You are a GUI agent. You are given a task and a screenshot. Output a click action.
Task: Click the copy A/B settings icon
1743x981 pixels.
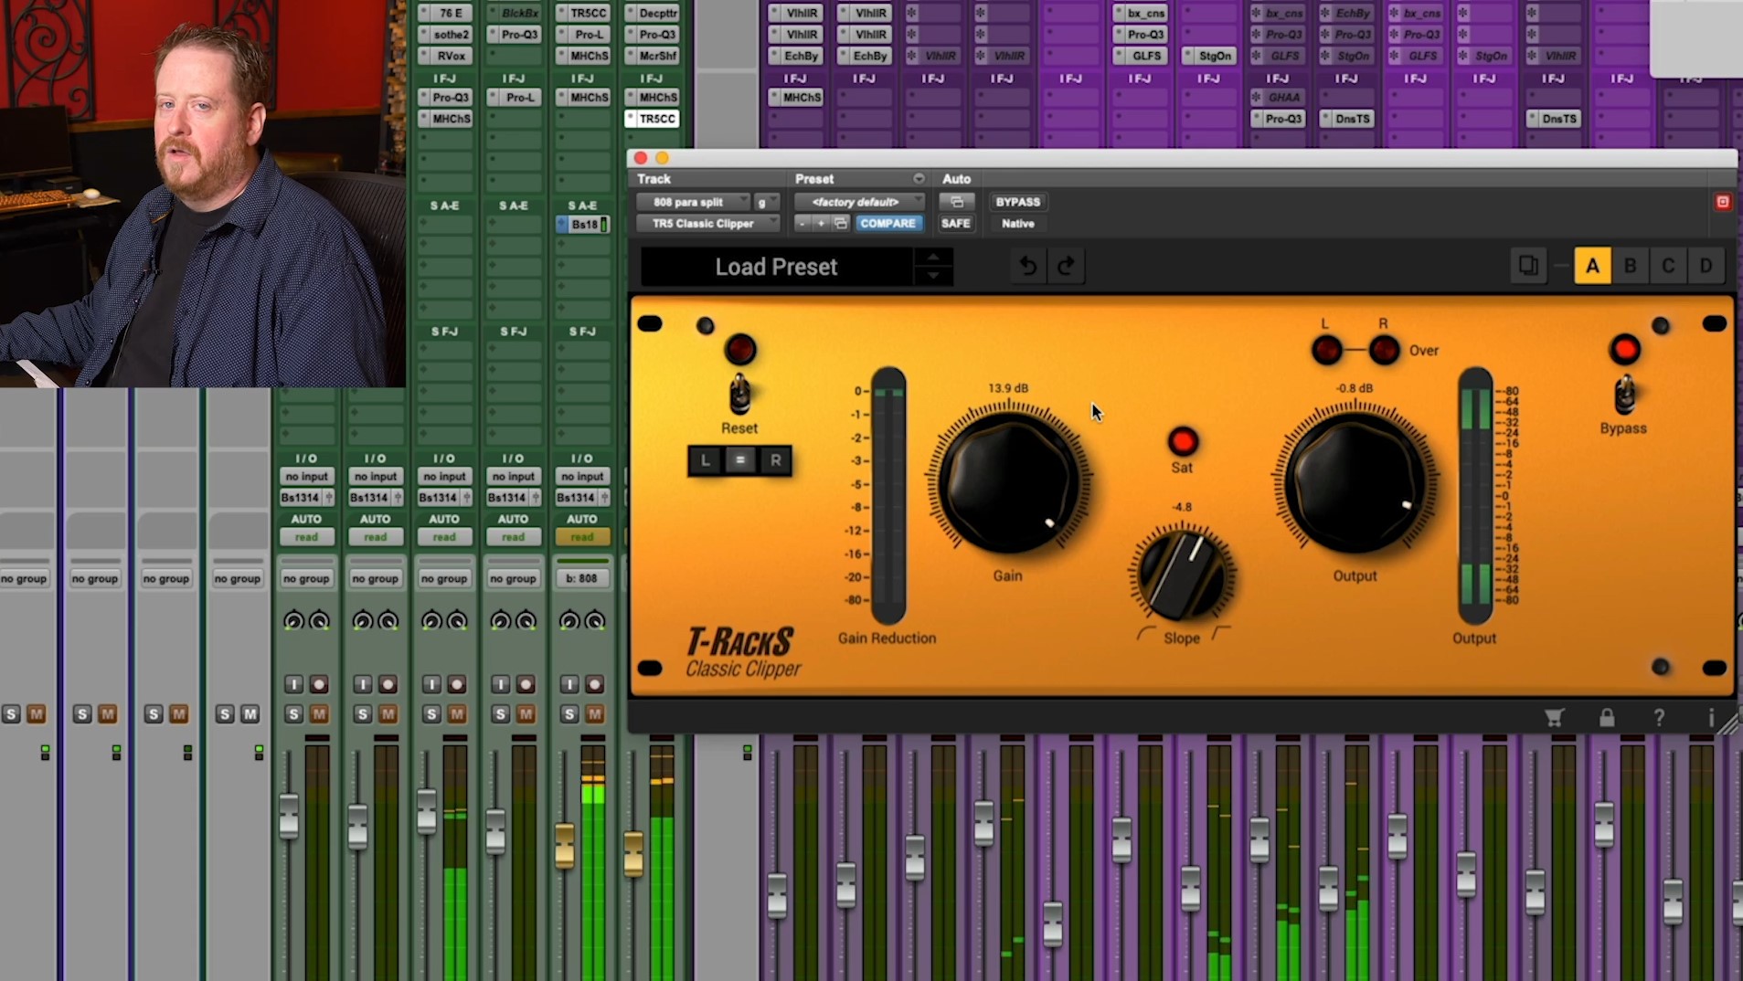tap(1528, 266)
